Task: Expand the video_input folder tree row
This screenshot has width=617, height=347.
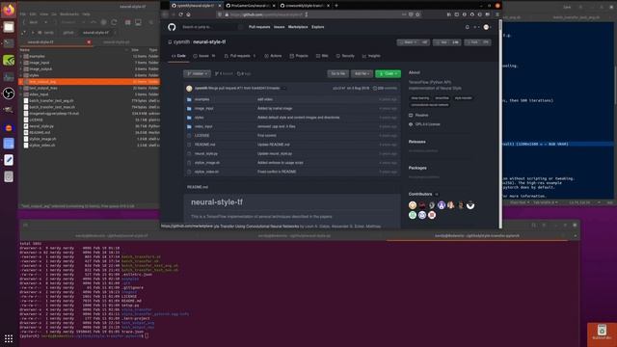Action: [x=21, y=94]
